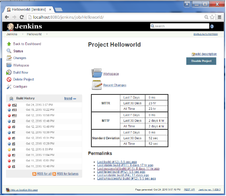The height and width of the screenshot is (196, 226).
Task: Open the Chrome hamburger menu
Action: coord(220,17)
